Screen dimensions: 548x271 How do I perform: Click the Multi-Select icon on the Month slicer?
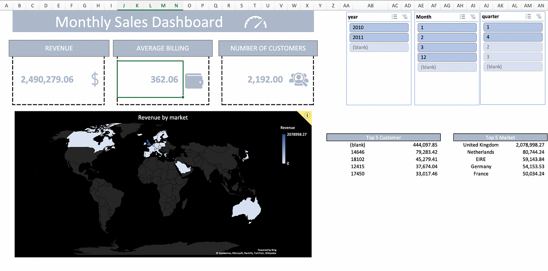(462, 16)
